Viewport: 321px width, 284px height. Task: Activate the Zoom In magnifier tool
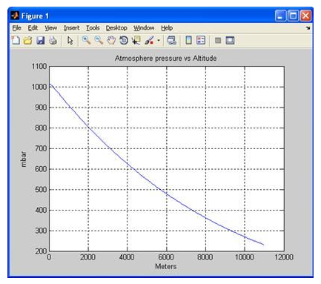coord(86,40)
